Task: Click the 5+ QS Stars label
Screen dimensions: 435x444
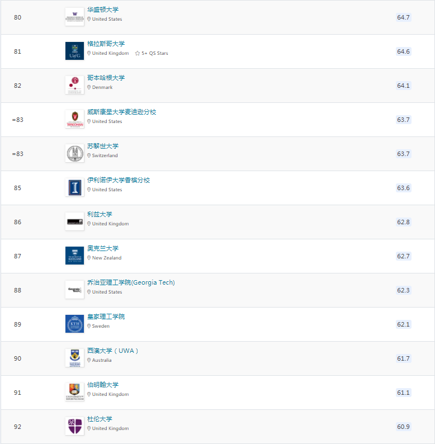Action: tap(155, 53)
